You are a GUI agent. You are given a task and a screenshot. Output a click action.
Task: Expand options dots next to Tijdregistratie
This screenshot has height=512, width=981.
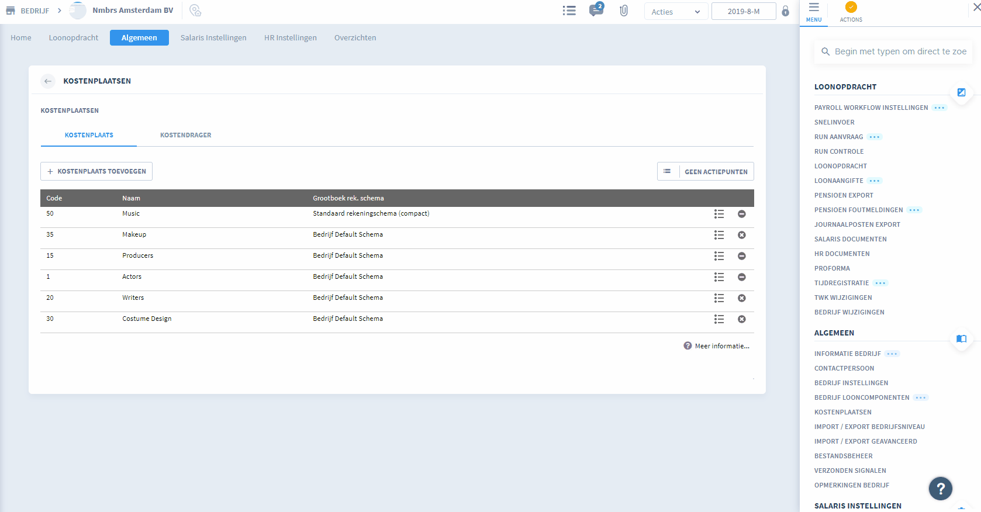click(x=880, y=283)
